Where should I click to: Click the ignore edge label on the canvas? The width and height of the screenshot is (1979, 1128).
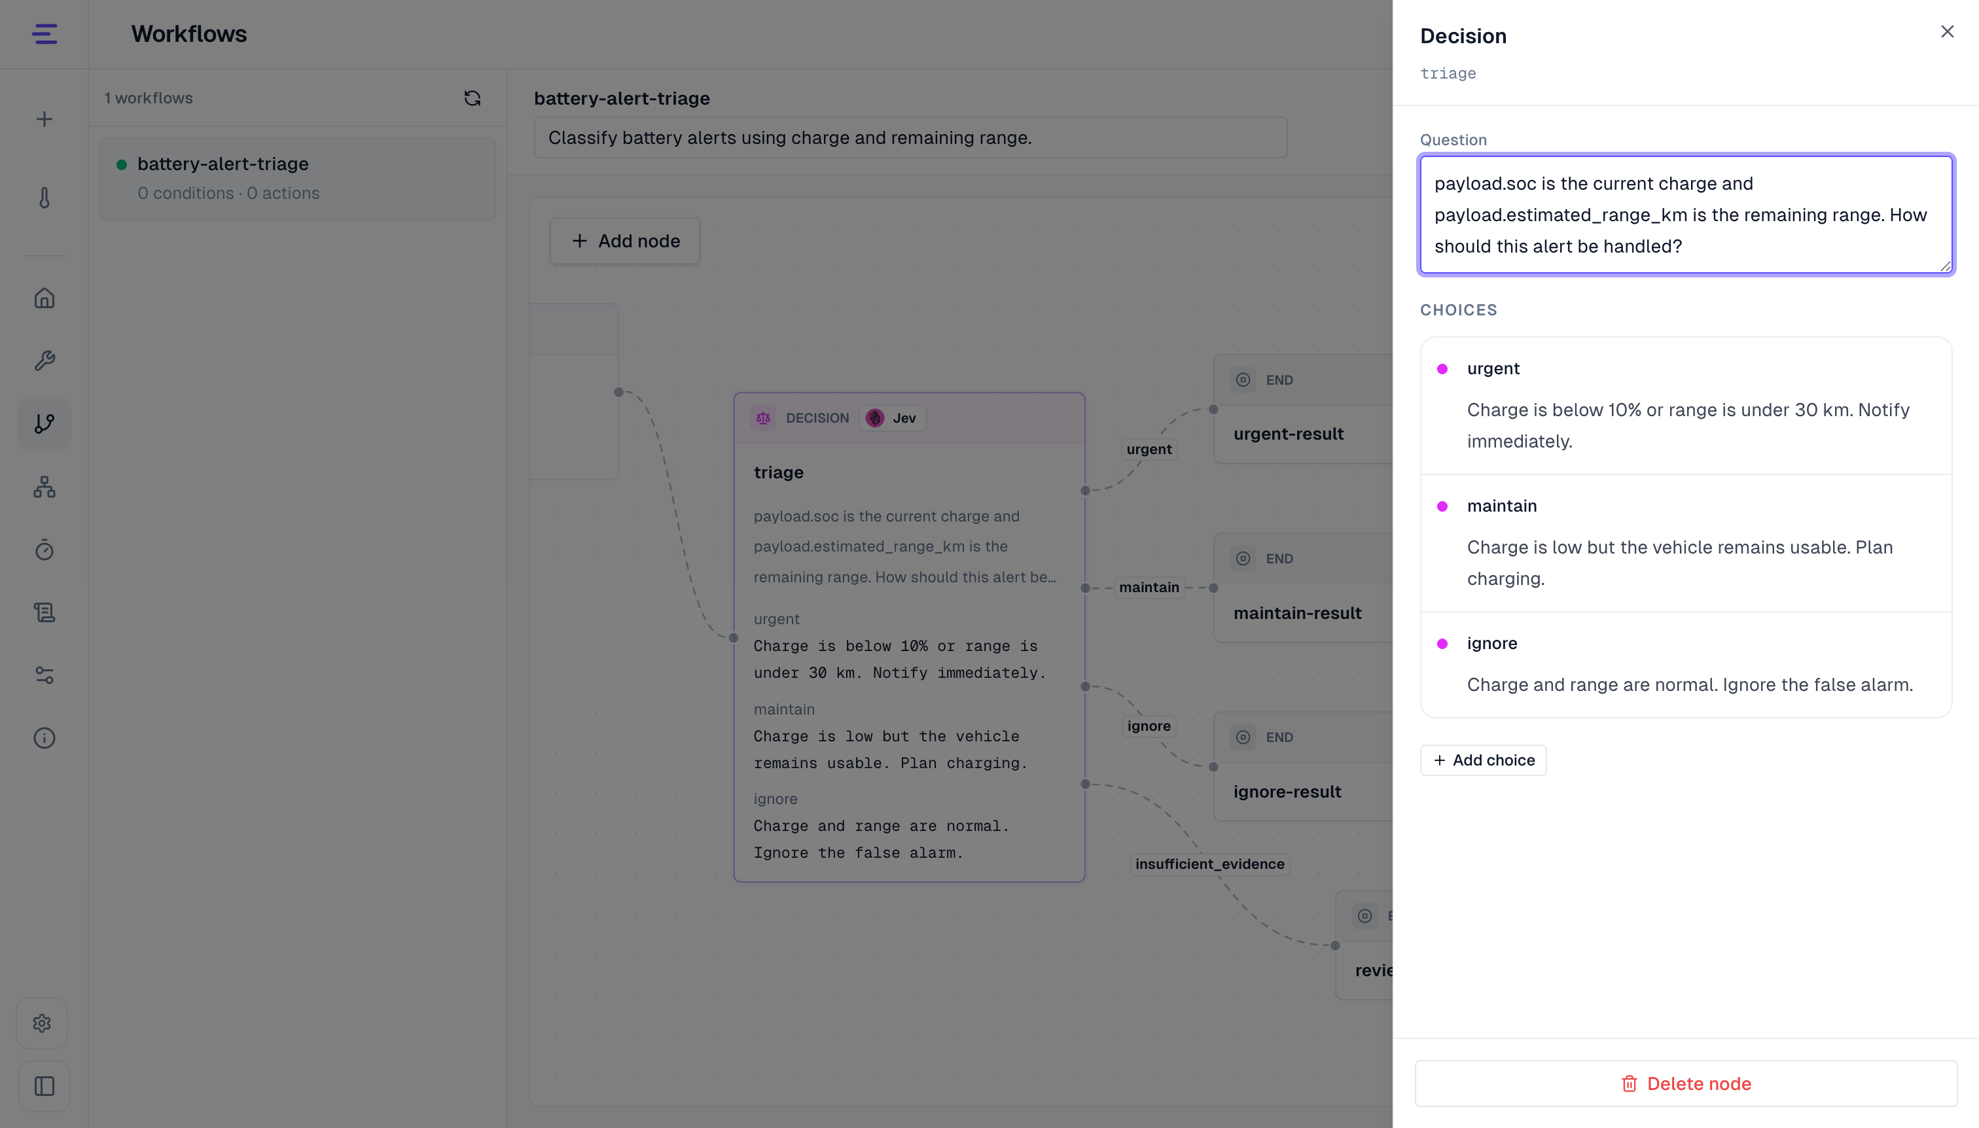click(x=1149, y=726)
